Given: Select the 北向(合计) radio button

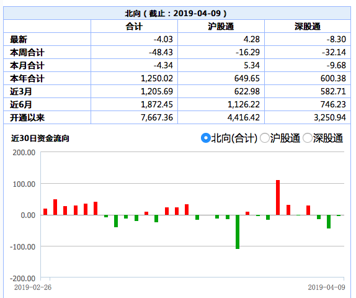Looking at the screenshot, I should [206, 138].
